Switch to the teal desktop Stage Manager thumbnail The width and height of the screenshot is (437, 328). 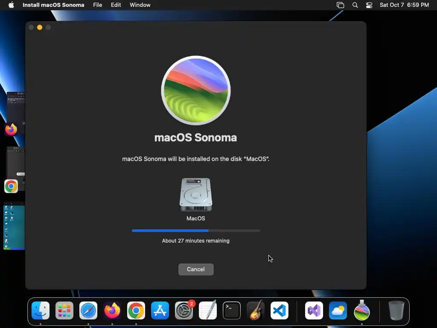[14, 226]
